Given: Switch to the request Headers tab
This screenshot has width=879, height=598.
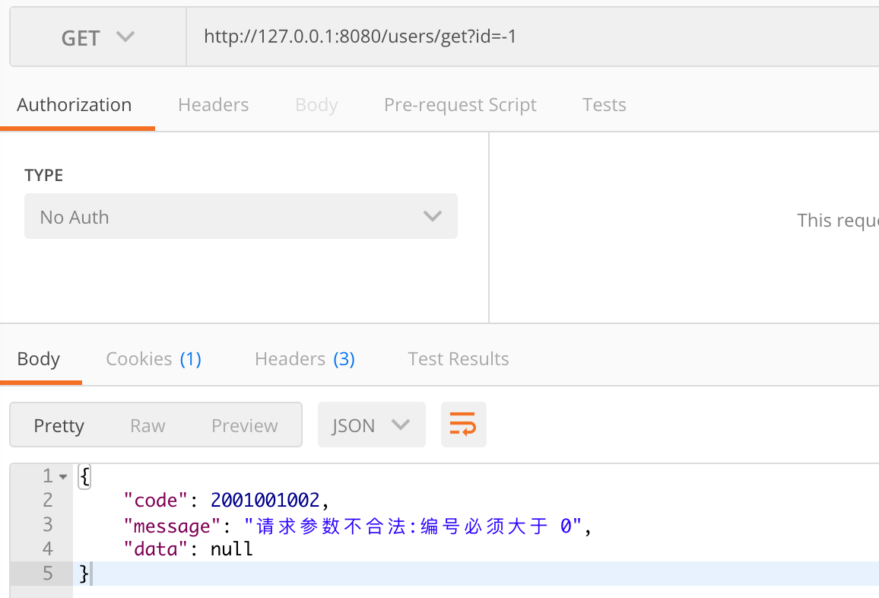Looking at the screenshot, I should [x=213, y=104].
